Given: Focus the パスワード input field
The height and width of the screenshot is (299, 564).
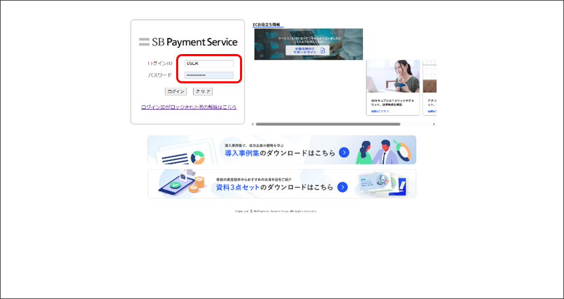Looking at the screenshot, I should [x=209, y=76].
